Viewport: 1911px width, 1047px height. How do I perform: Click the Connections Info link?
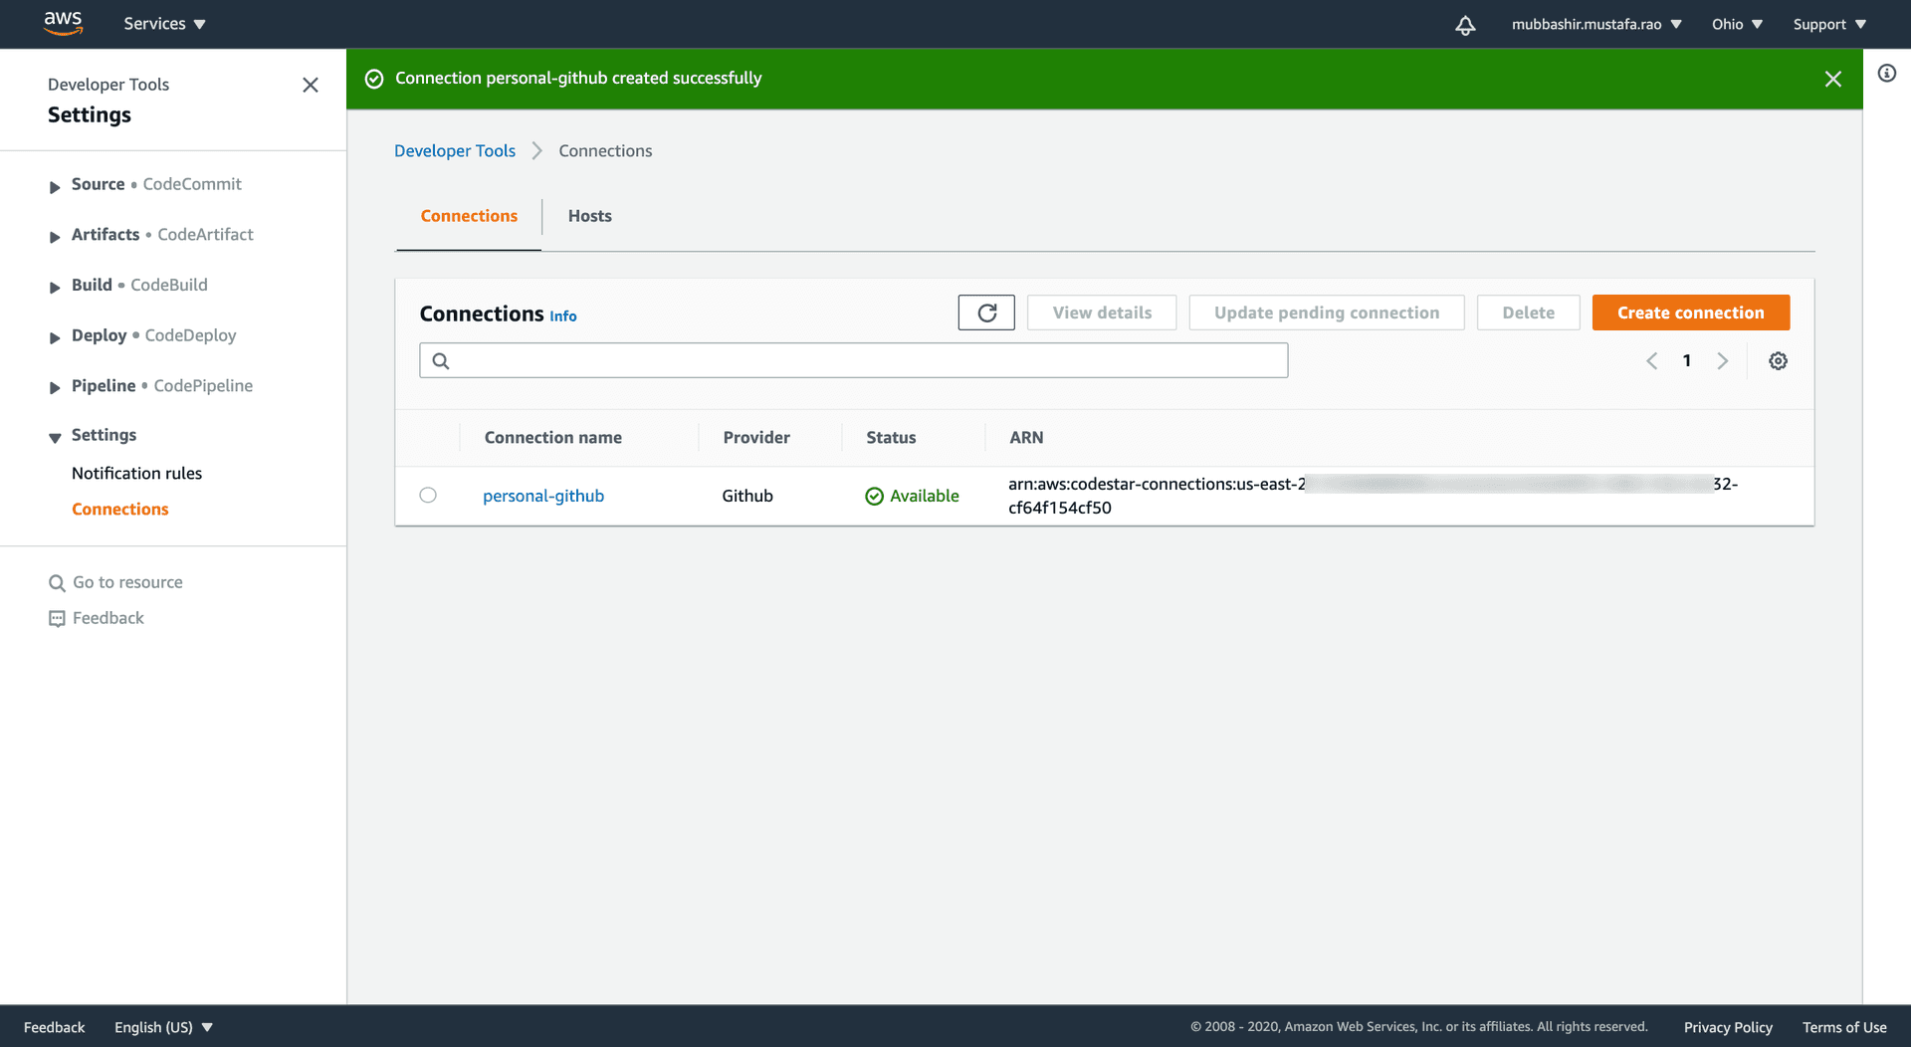pos(563,316)
